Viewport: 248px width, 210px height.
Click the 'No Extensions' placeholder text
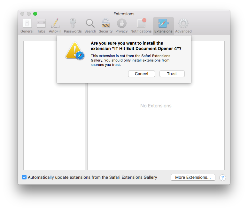[x=156, y=105]
